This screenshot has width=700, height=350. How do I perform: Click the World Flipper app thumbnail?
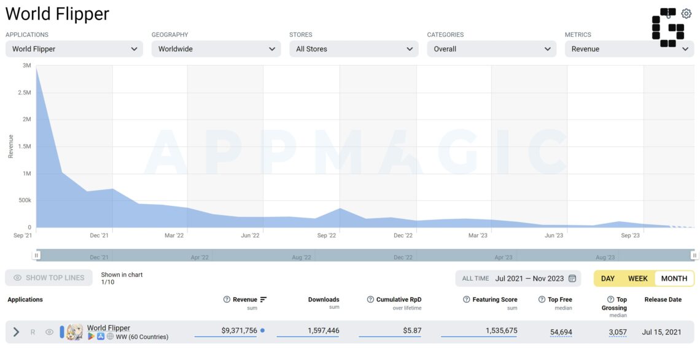pyautogui.click(x=74, y=332)
